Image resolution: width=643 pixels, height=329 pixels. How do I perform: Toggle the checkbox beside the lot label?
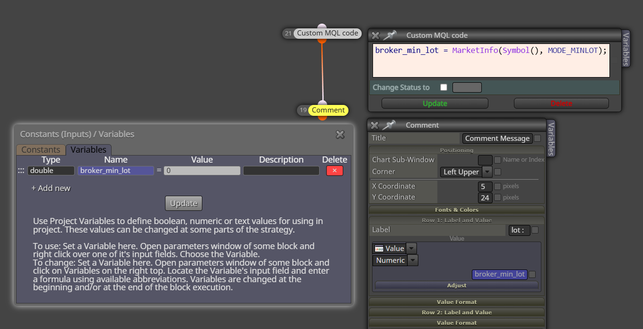pyautogui.click(x=535, y=230)
